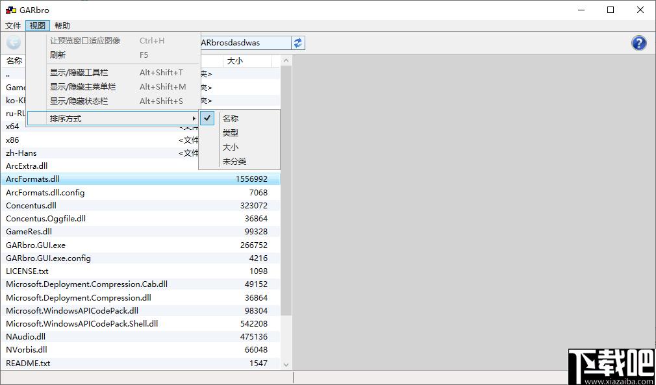The height and width of the screenshot is (385, 656).
Task: Select GARbro.GUI.exe file
Action: (x=140, y=245)
